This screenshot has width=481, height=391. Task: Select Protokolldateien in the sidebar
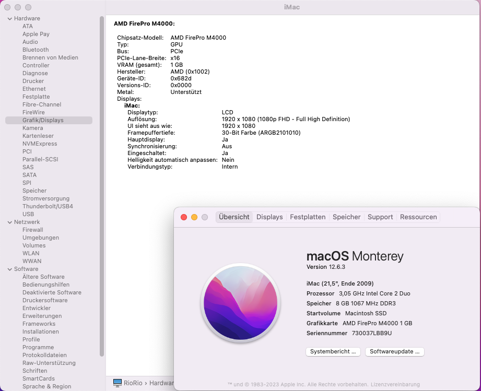point(44,355)
